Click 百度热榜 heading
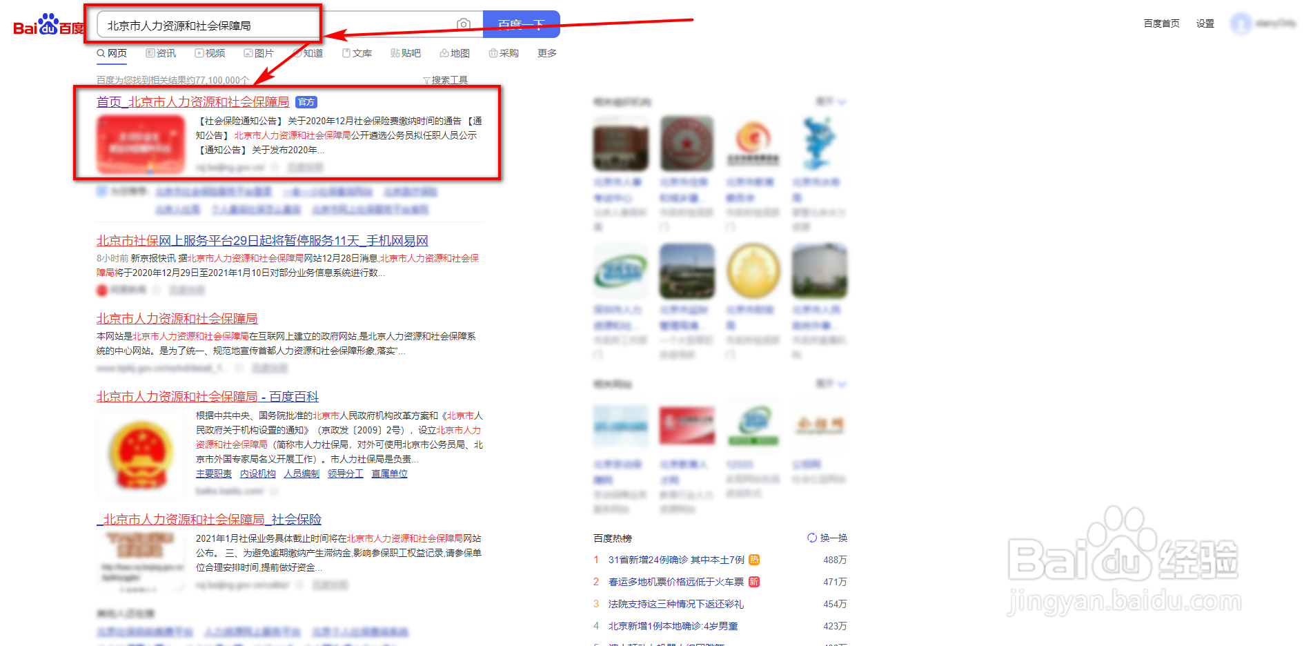This screenshot has width=1313, height=646. tap(613, 538)
